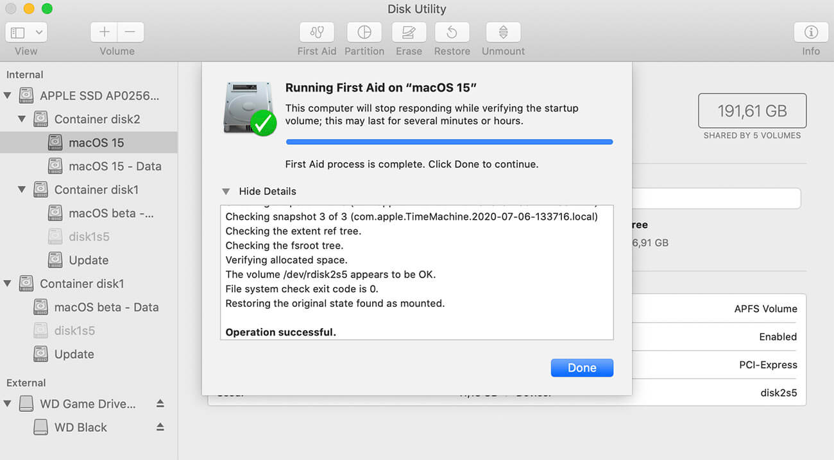
Task: Select the dimmed disk1s5 under indented Container disk1
Action: click(89, 236)
